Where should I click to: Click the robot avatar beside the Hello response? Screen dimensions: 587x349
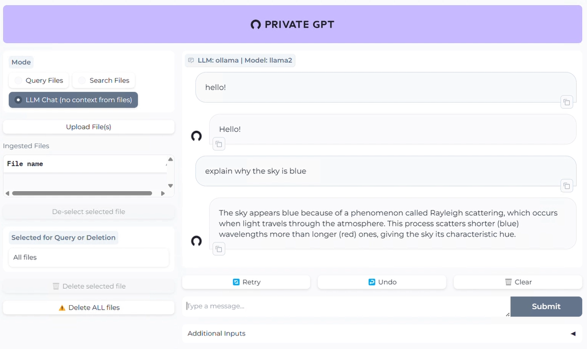196,136
